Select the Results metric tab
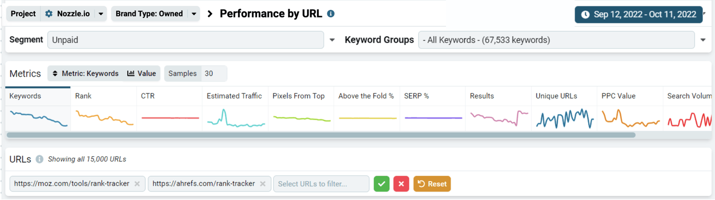Screen dimensions: 715x200 (498, 108)
